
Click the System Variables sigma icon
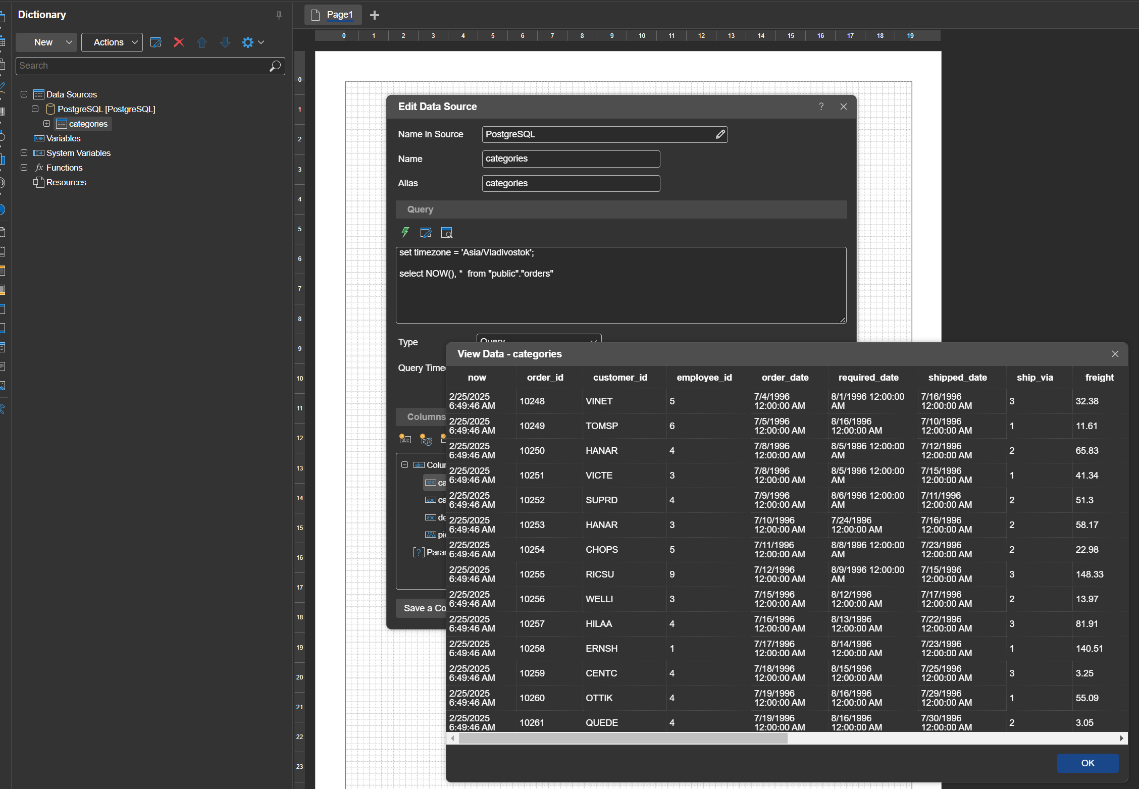(39, 153)
